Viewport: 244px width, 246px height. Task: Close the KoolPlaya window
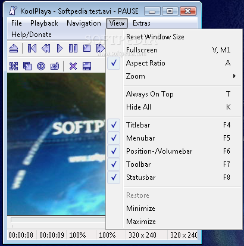click(x=188, y=11)
